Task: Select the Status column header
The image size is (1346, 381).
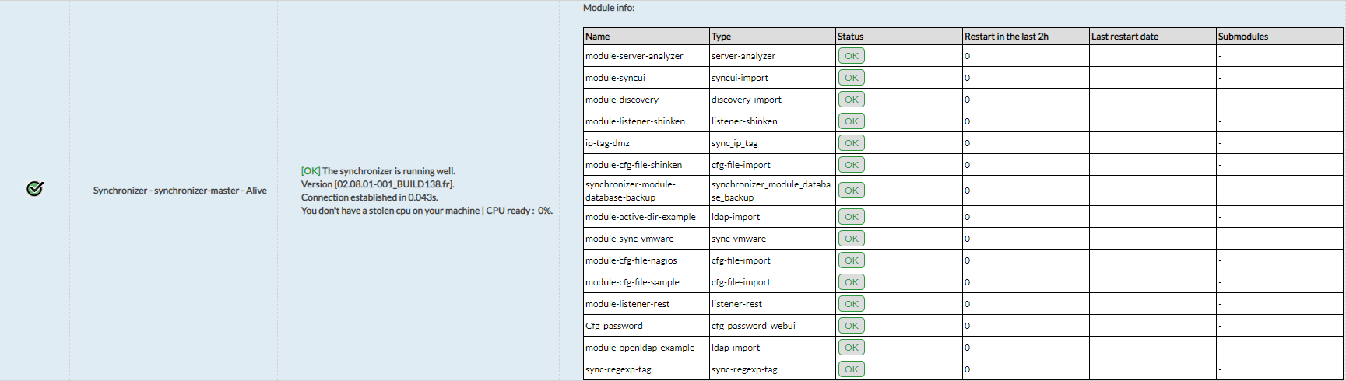Action: [850, 37]
